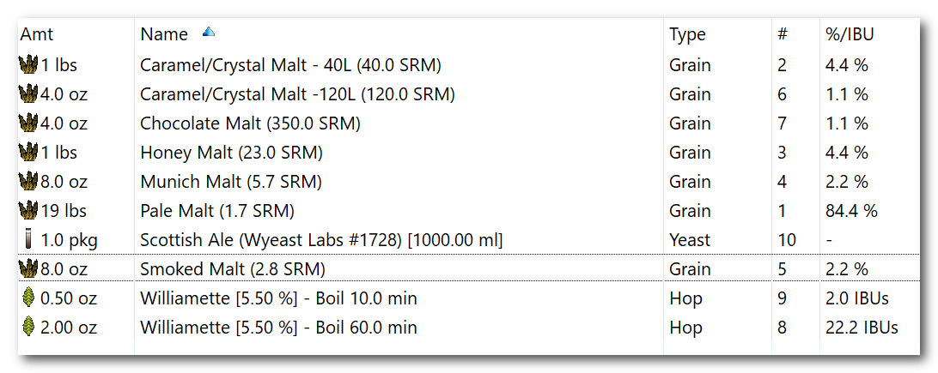This screenshot has width=938, height=373.
Task: Click the grain icon for Smoked Malt
Action: pos(28,269)
